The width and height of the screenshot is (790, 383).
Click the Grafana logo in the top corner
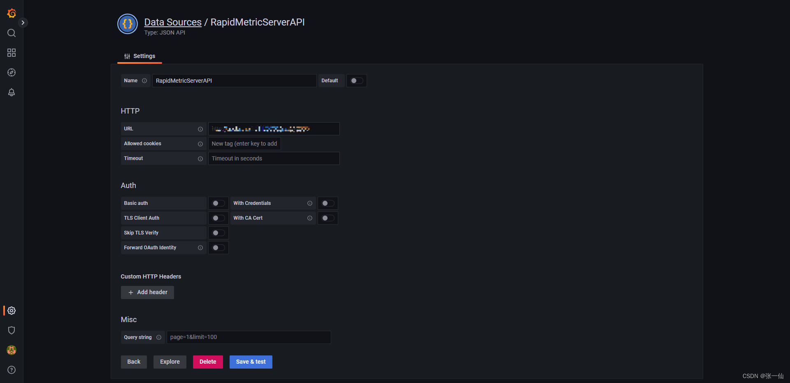click(x=11, y=13)
